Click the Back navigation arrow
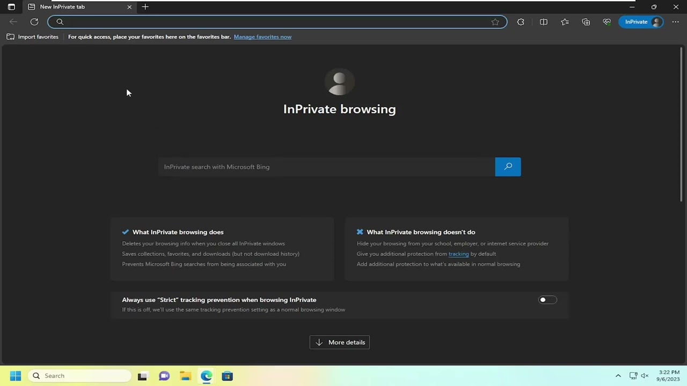The image size is (687, 386). (13, 22)
